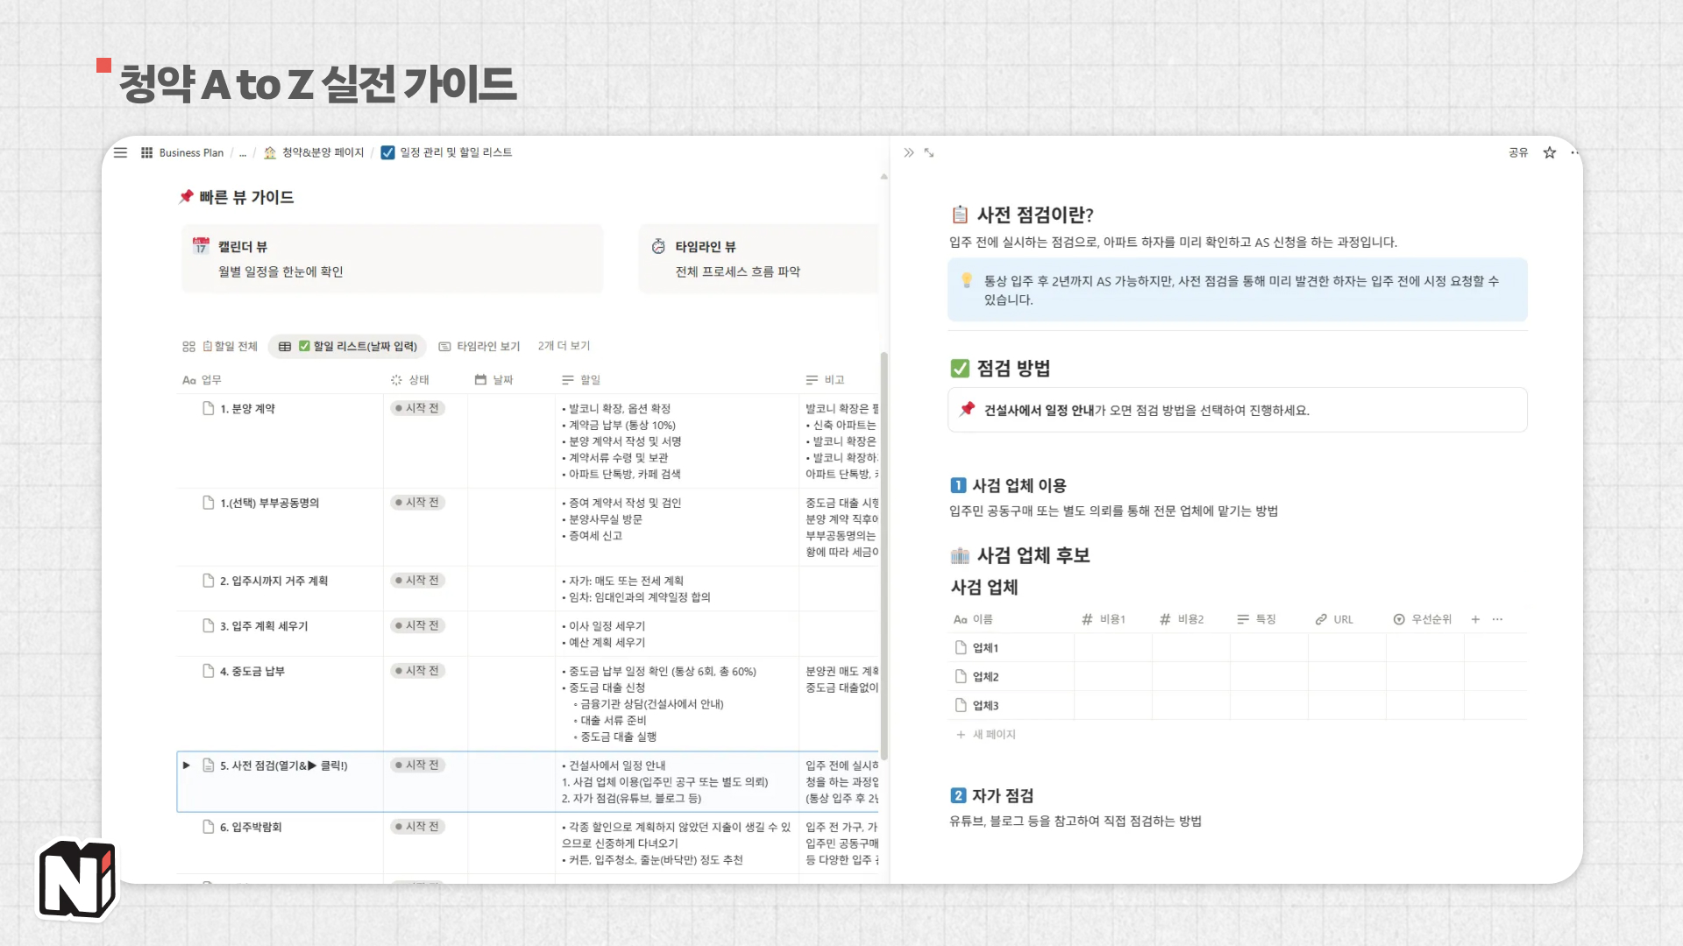
Task: Collapse the side panel with the double chevron
Action: (909, 152)
